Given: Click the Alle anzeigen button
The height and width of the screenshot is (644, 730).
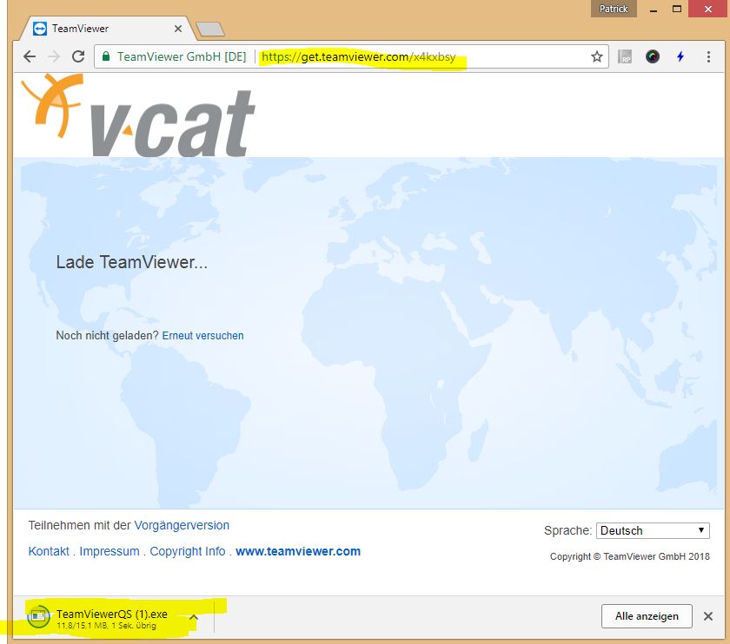Looking at the screenshot, I should pos(646,616).
